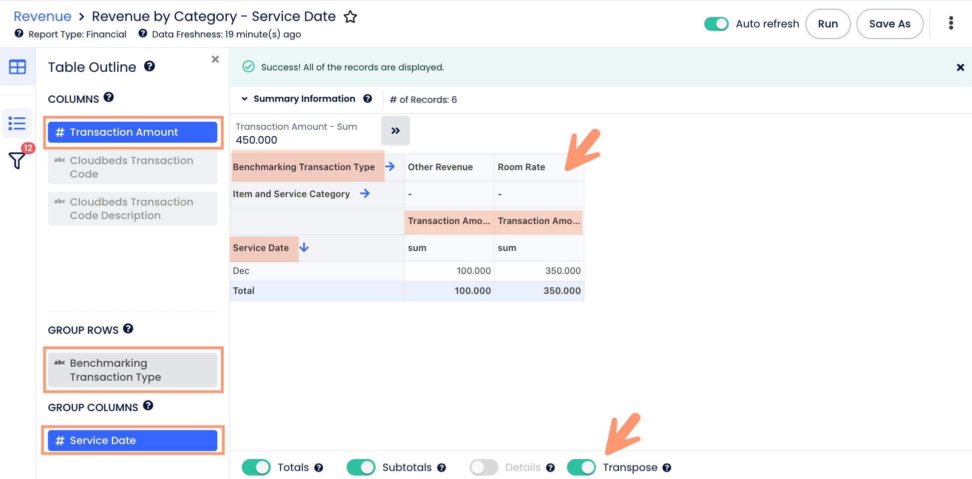Click the Group Rows help icon

pyautogui.click(x=128, y=329)
